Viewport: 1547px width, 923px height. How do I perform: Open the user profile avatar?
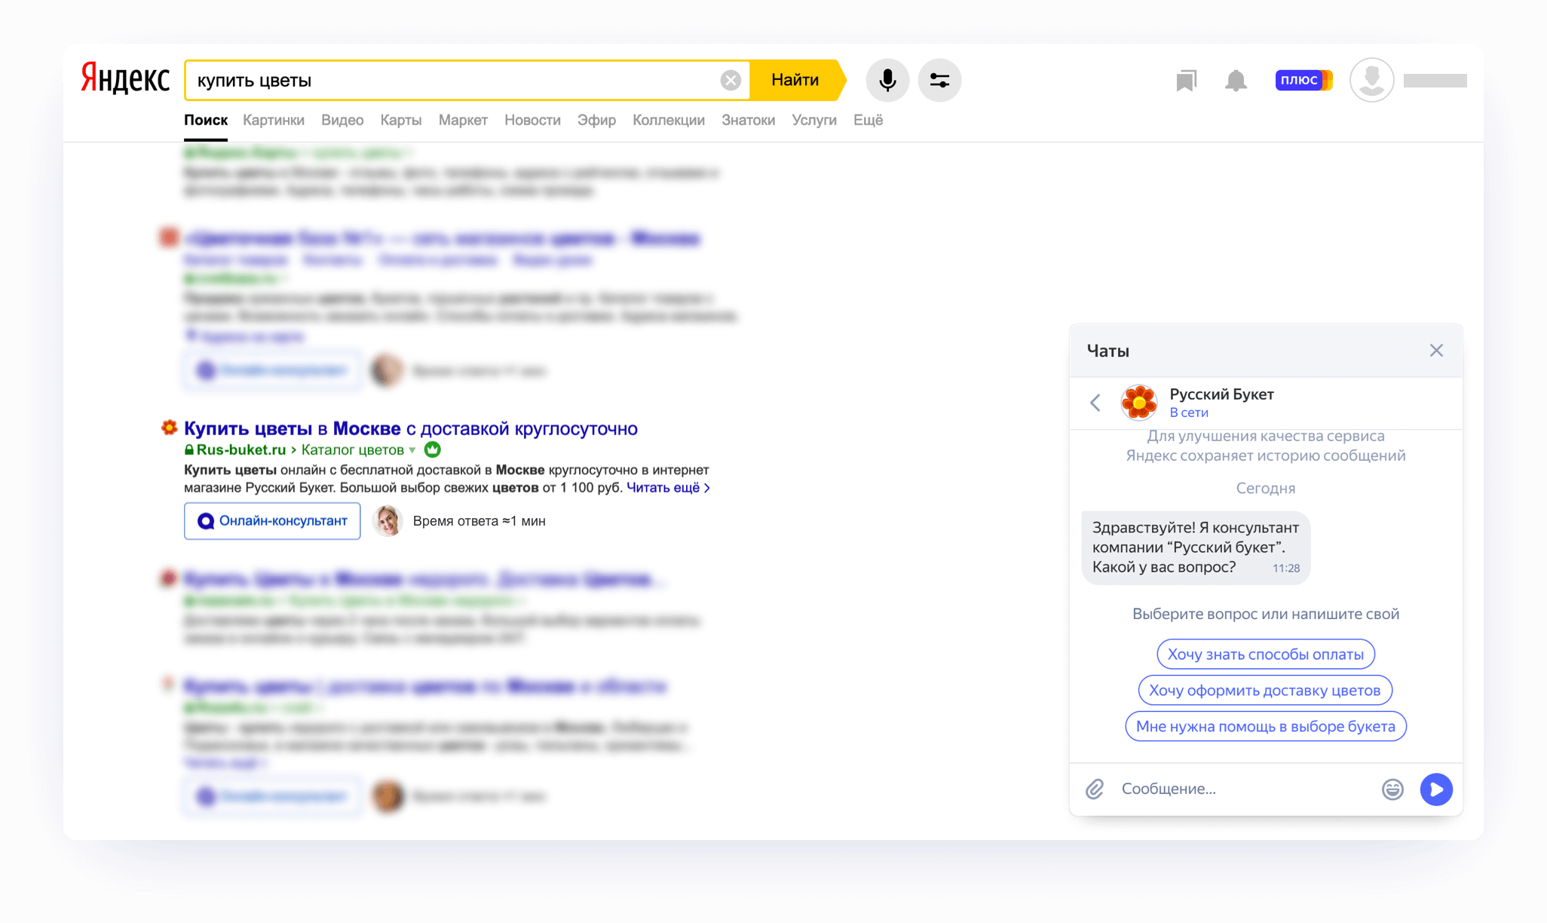pyautogui.click(x=1371, y=80)
